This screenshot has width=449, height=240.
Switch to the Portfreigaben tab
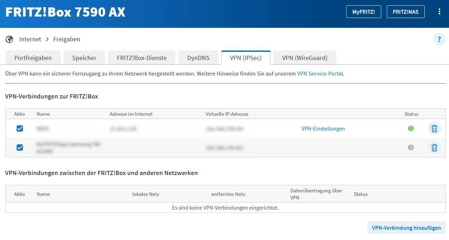pos(33,58)
